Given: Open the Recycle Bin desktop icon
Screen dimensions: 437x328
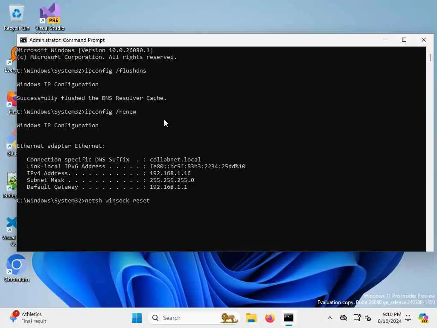Looking at the screenshot, I should [x=17, y=17].
